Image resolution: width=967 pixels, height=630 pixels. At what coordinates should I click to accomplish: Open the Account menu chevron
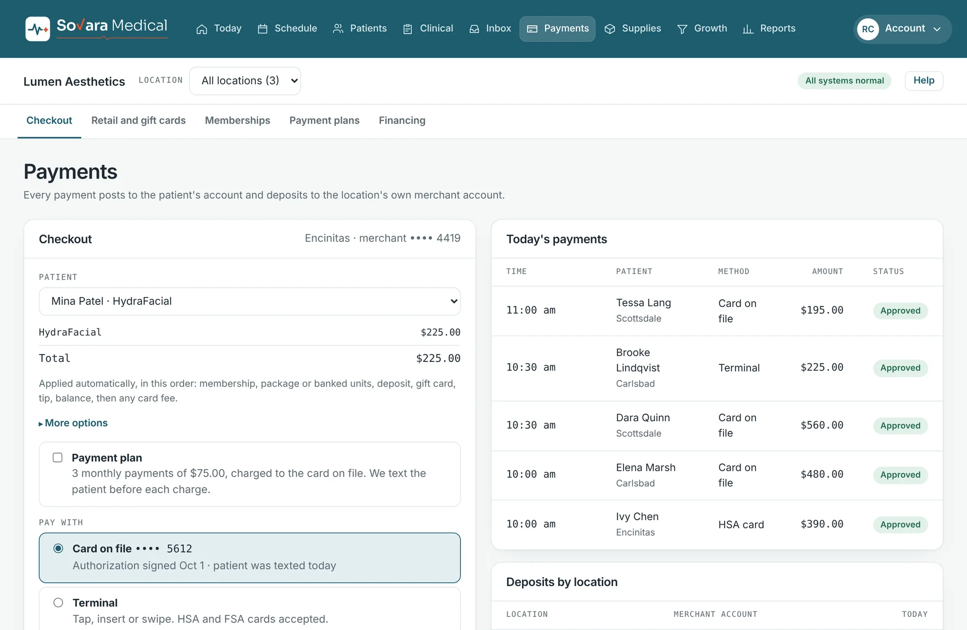(937, 29)
